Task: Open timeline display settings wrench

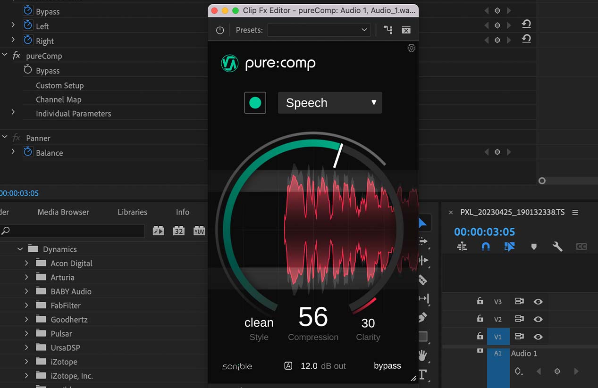Action: tap(557, 247)
